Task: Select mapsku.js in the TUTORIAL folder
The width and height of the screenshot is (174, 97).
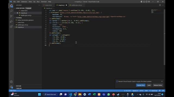Action: click(21, 27)
